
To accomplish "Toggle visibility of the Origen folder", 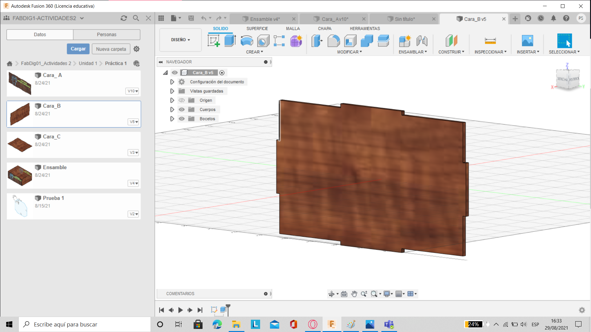I will point(182,100).
